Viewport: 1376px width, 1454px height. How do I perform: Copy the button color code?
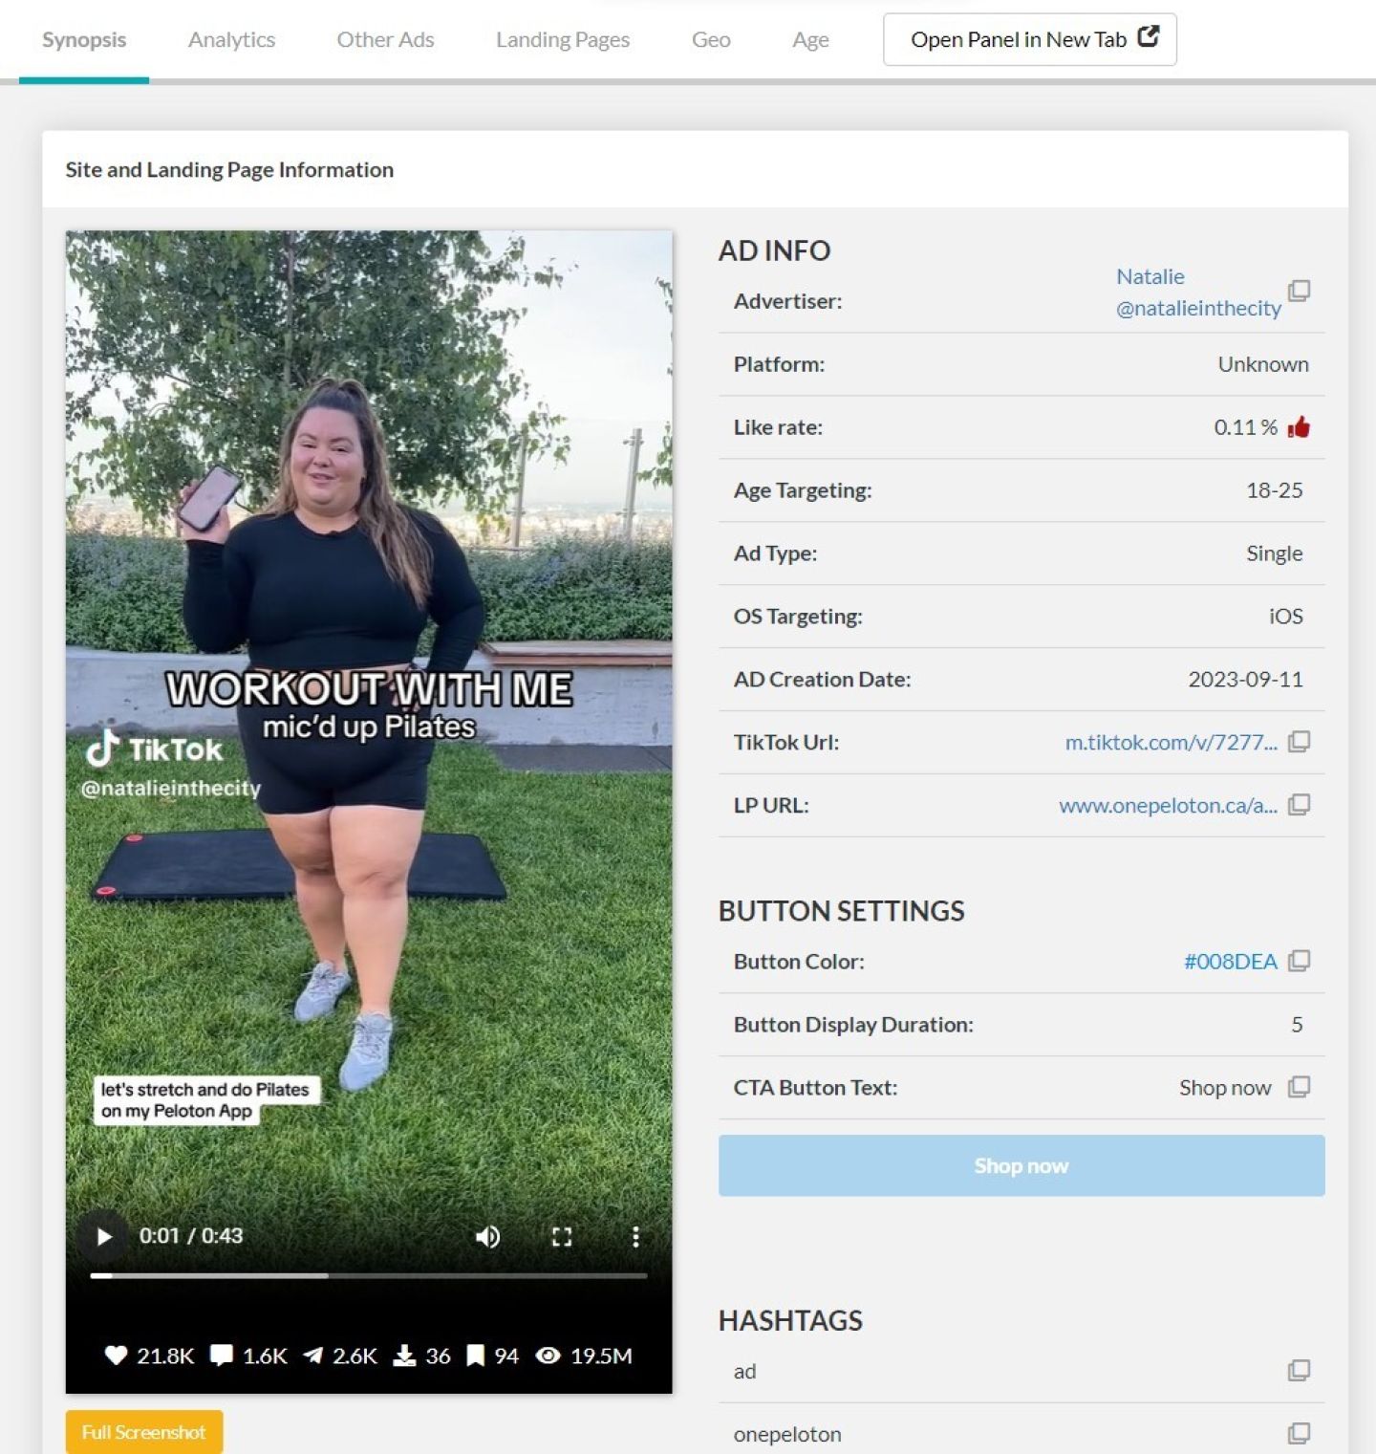pyautogui.click(x=1298, y=961)
